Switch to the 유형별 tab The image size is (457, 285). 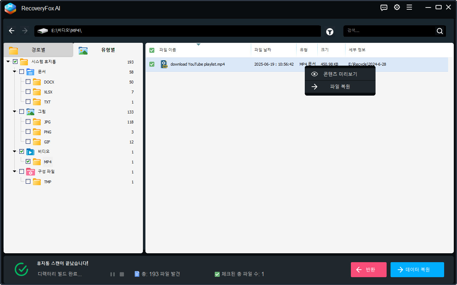[x=107, y=50]
